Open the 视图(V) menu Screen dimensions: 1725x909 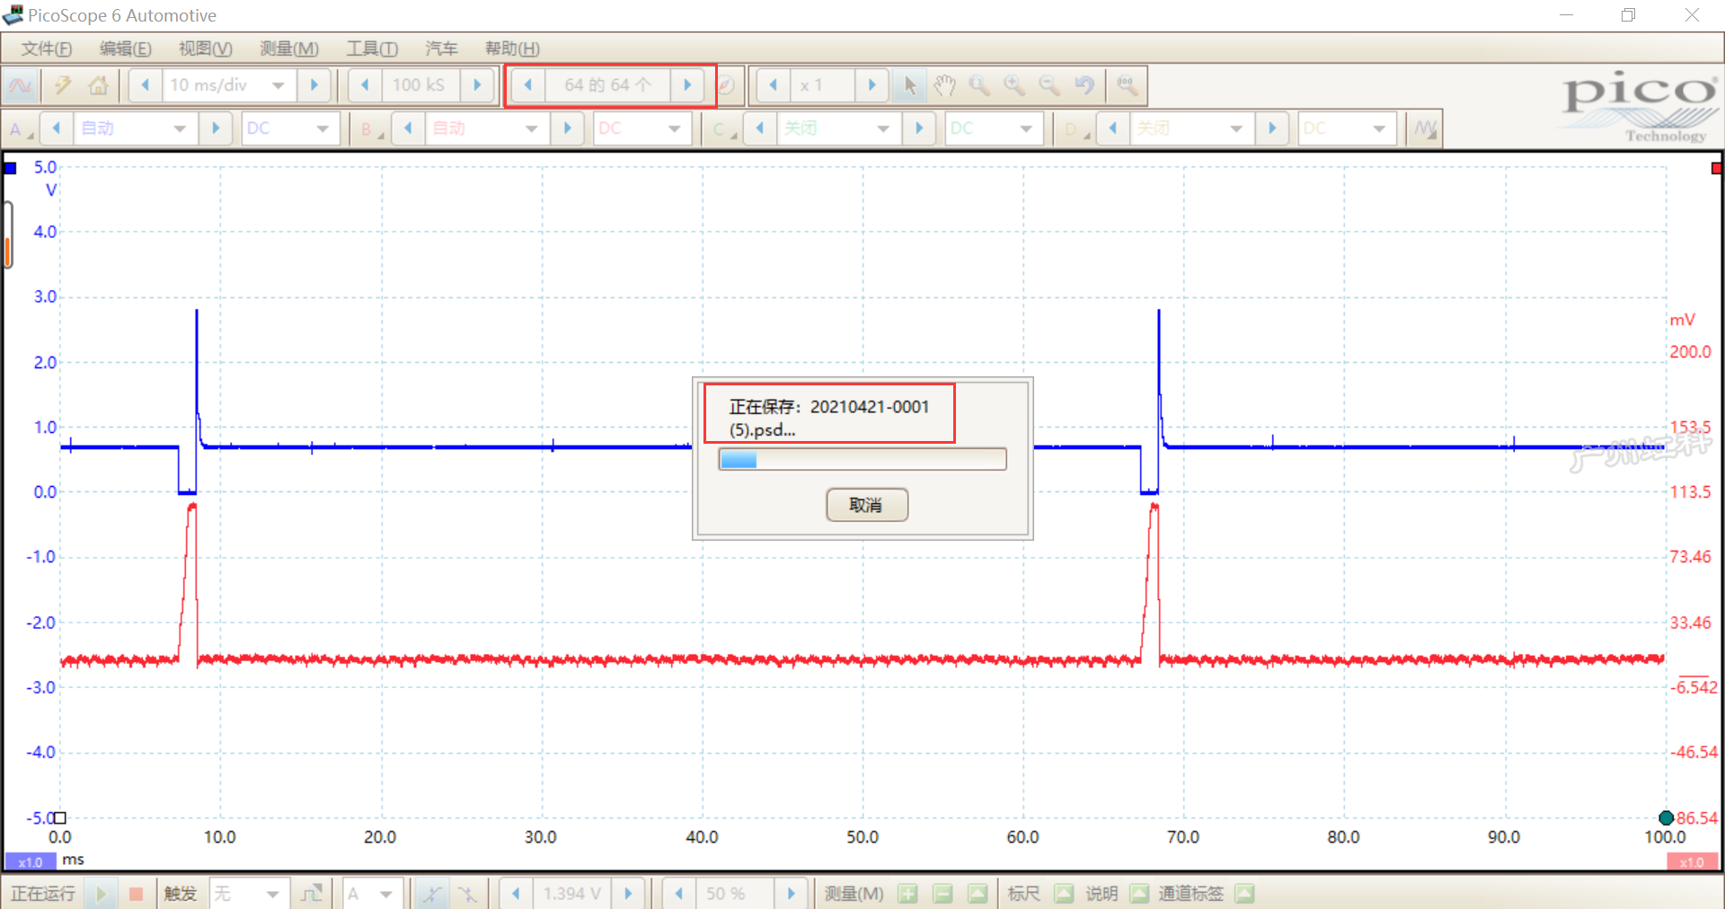click(x=205, y=49)
